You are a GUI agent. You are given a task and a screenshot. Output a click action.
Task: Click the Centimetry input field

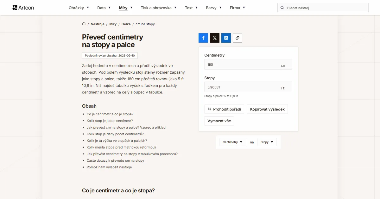248,64
